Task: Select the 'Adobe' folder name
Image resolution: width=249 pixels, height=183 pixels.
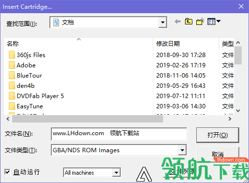Action: click(26, 65)
